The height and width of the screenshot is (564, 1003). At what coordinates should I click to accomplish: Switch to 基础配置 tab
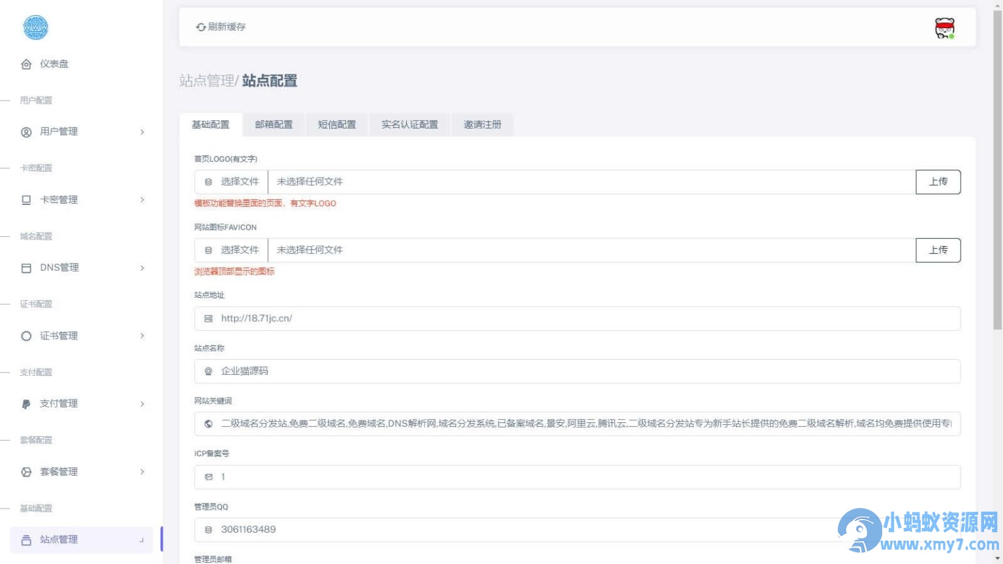click(x=210, y=125)
